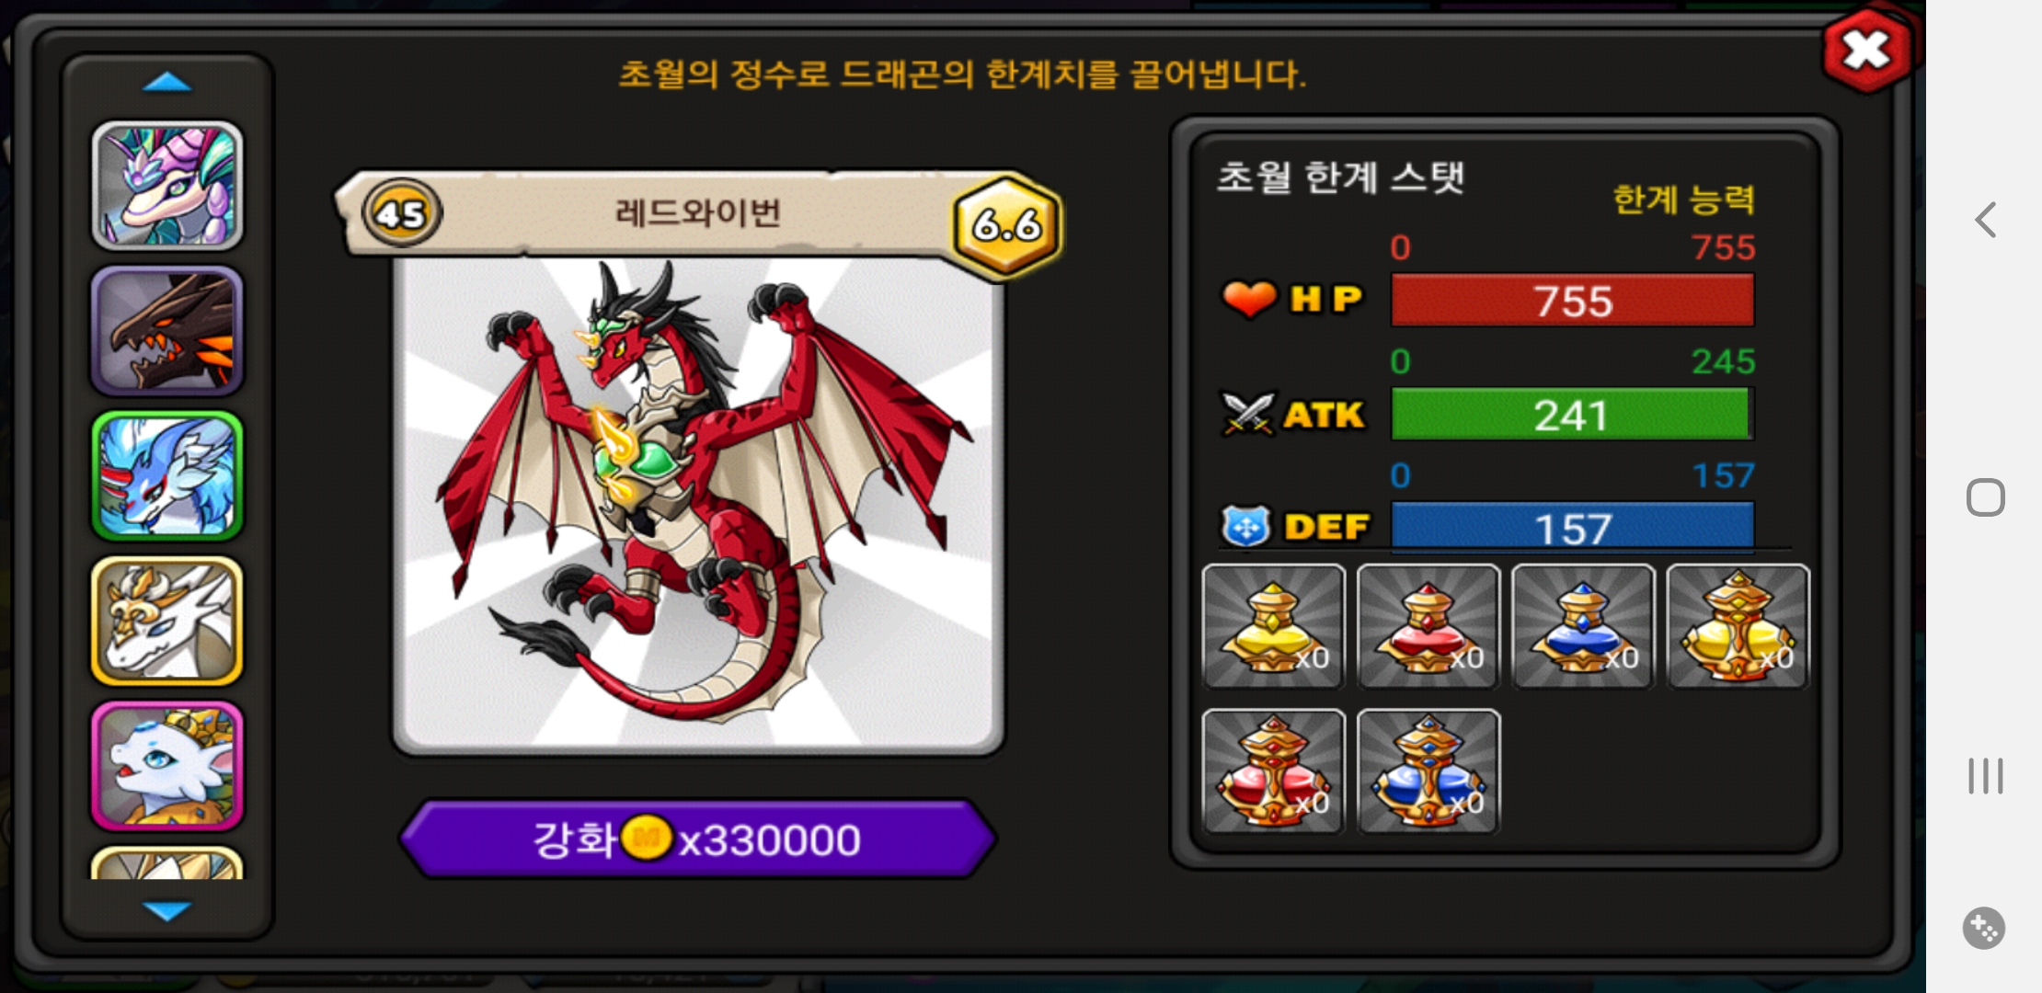
Task: Select the small blue essence potion
Action: pyautogui.click(x=1583, y=626)
